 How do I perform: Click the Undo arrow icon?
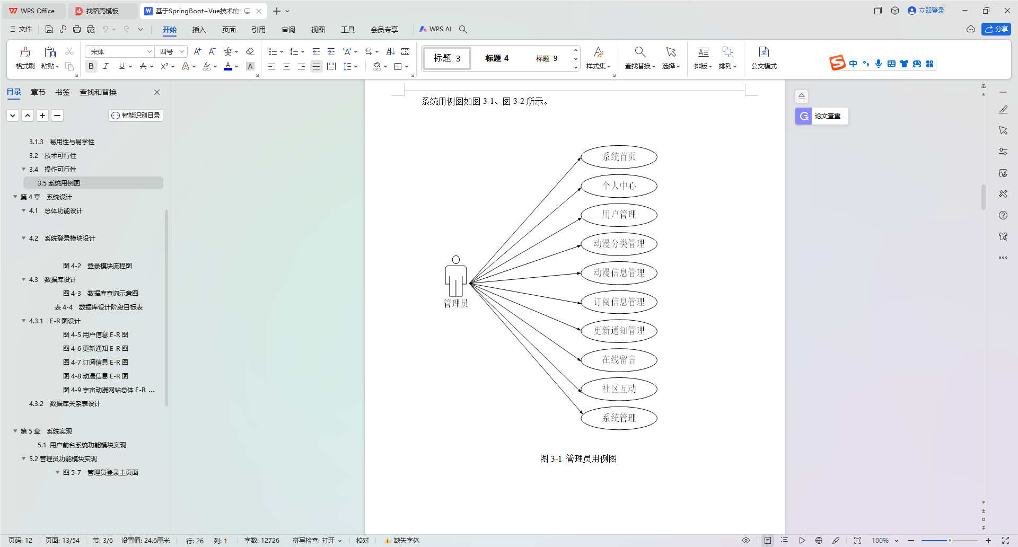click(x=106, y=29)
